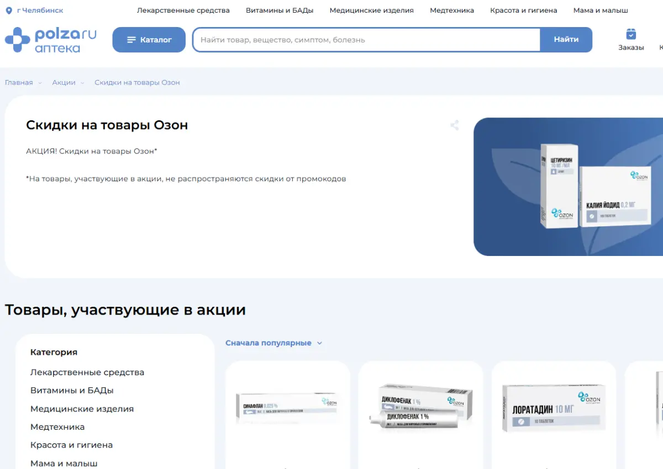663x469 pixels.
Task: Open the Синафлан product image
Action: pyautogui.click(x=287, y=408)
